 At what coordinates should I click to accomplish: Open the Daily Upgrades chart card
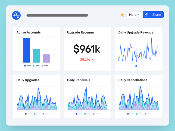[x=36, y=96]
